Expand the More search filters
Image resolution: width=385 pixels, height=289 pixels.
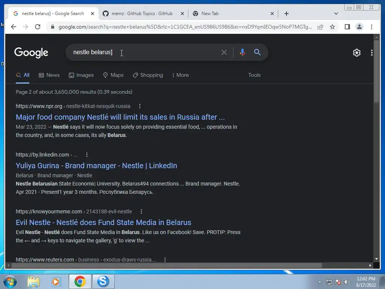tap(180, 75)
